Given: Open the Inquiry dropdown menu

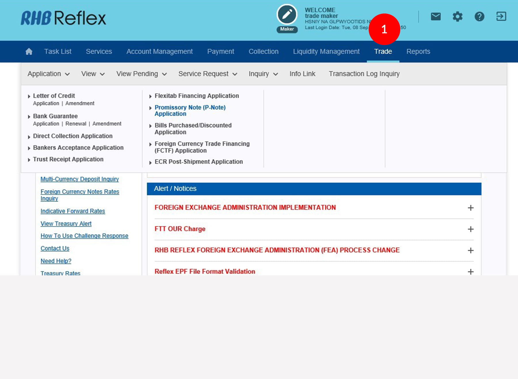Looking at the screenshot, I should click(263, 74).
